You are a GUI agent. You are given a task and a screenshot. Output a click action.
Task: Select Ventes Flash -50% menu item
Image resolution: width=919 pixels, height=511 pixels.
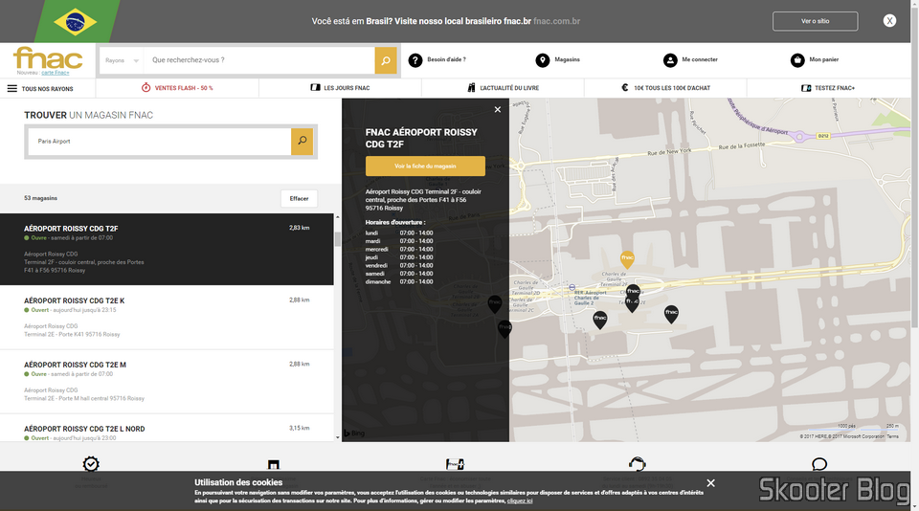pyautogui.click(x=177, y=88)
